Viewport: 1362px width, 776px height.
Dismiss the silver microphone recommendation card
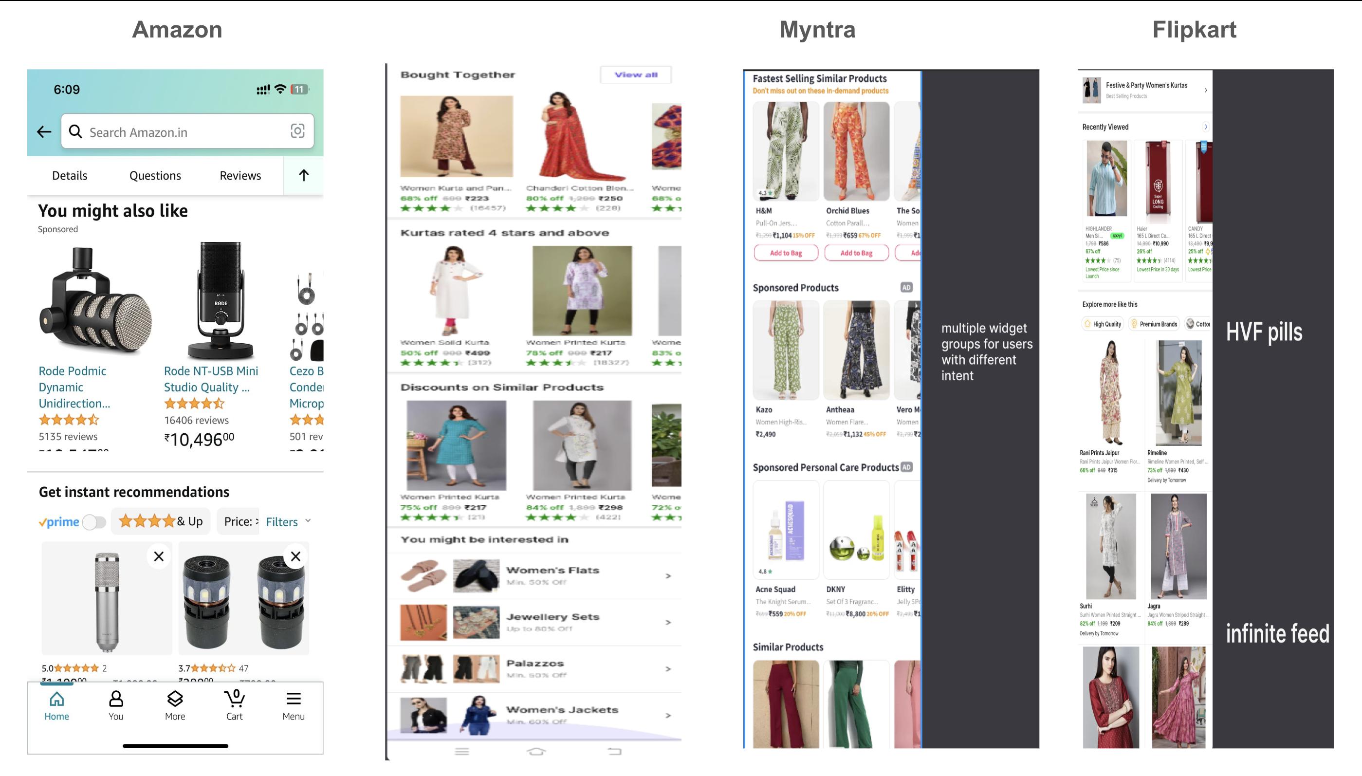coord(159,556)
